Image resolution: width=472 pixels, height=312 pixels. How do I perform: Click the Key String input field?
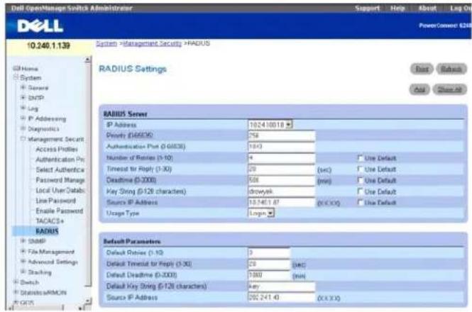(282, 191)
